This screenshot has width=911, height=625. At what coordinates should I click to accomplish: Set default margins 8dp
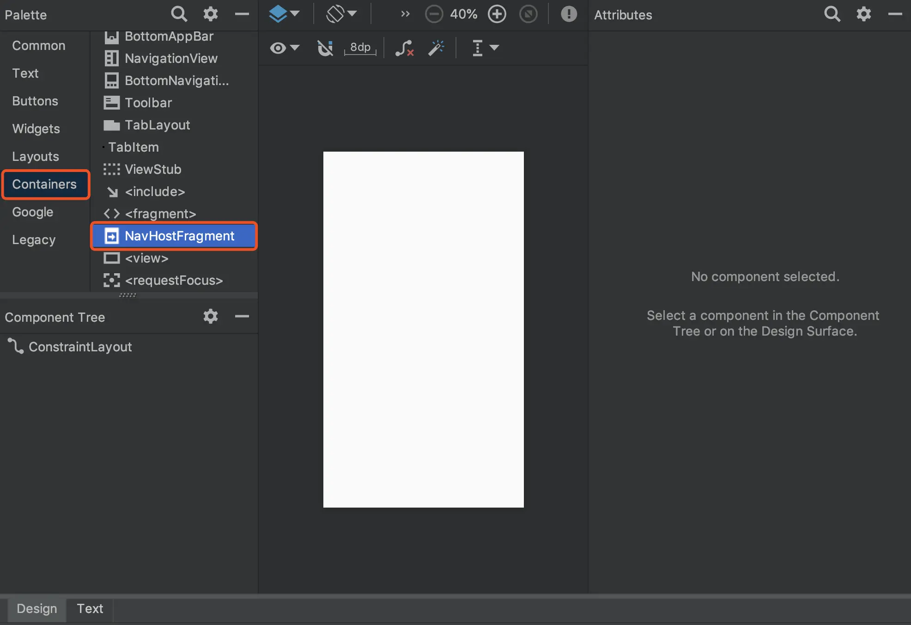(x=360, y=48)
